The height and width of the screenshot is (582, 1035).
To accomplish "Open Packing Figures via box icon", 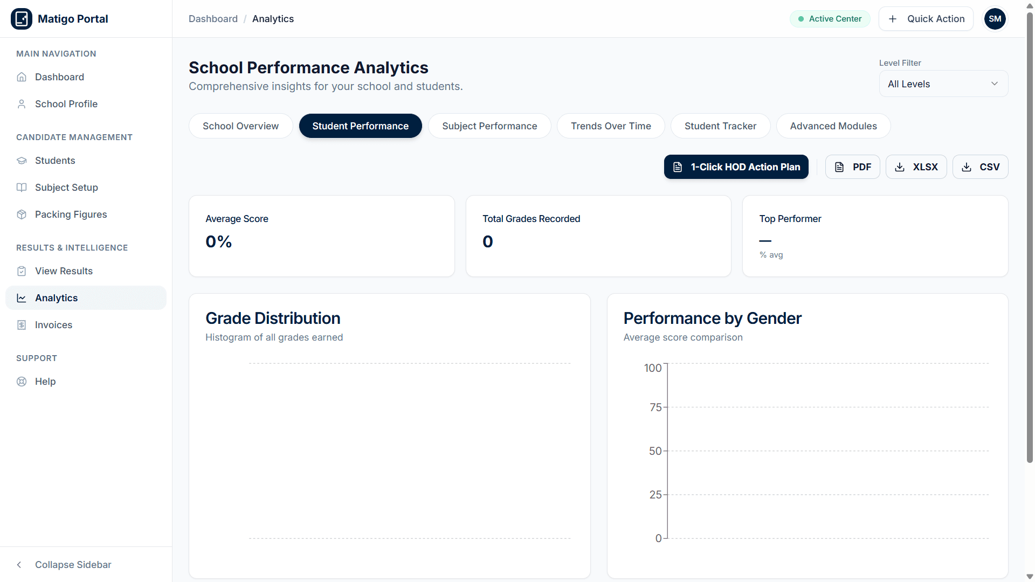I will pyautogui.click(x=22, y=214).
